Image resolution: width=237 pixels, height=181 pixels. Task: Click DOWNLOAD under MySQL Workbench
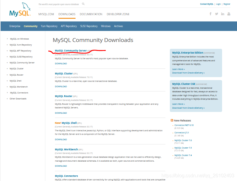(61, 166)
